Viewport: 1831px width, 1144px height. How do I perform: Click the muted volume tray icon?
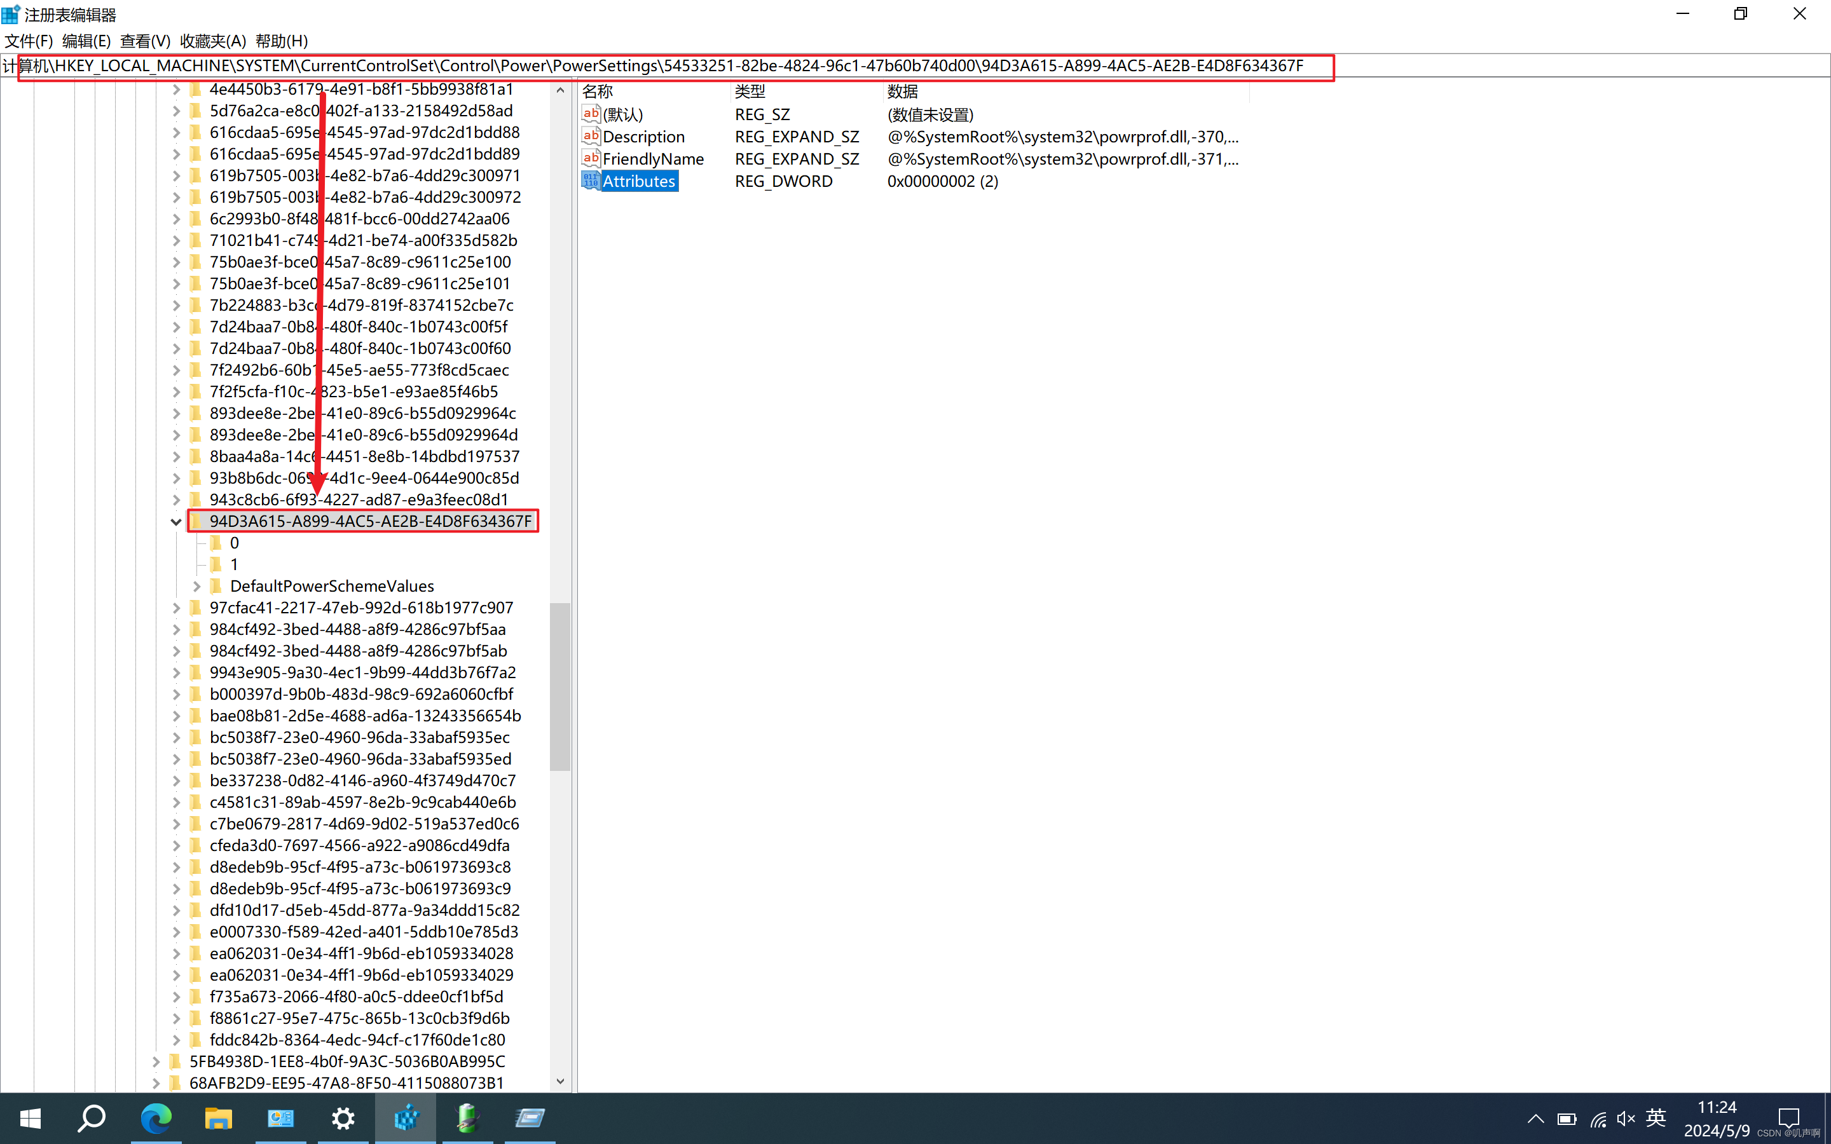[x=1625, y=1119]
